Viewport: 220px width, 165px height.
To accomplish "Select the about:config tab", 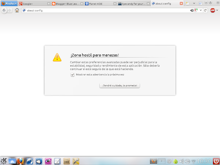I will [167, 4].
